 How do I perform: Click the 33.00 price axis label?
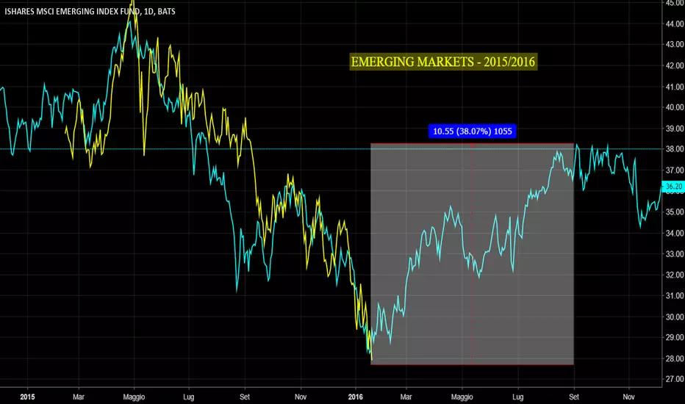point(675,253)
